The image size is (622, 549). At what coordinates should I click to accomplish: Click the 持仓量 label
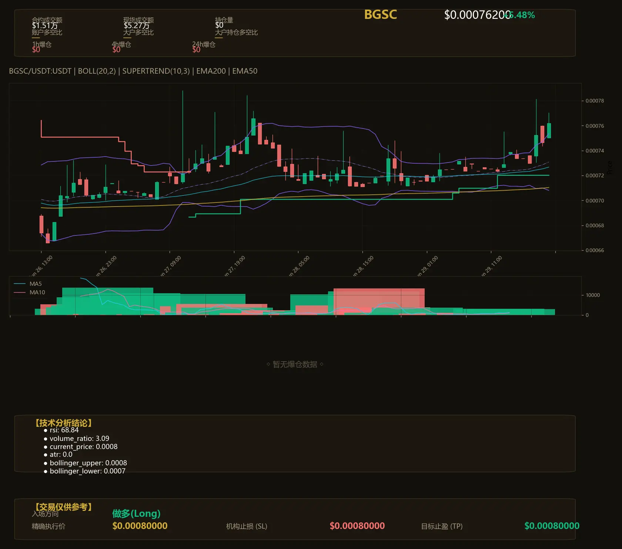click(224, 20)
